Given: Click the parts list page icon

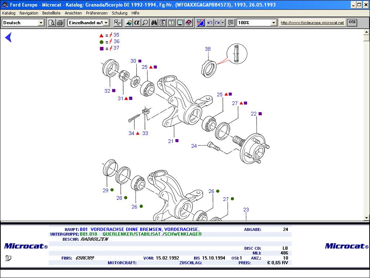Looking at the screenshot, I should click(x=163, y=23).
